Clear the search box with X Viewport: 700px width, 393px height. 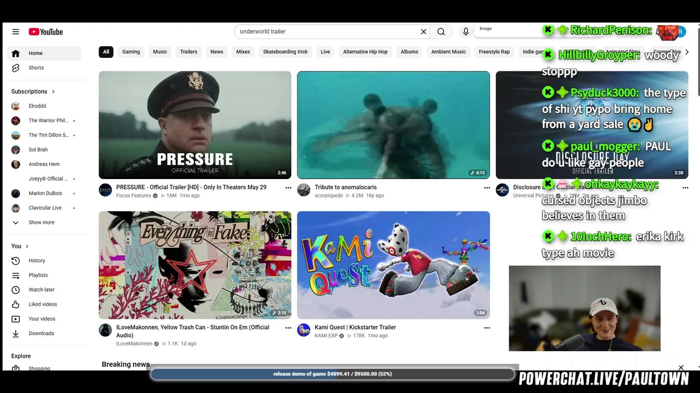[x=423, y=32]
